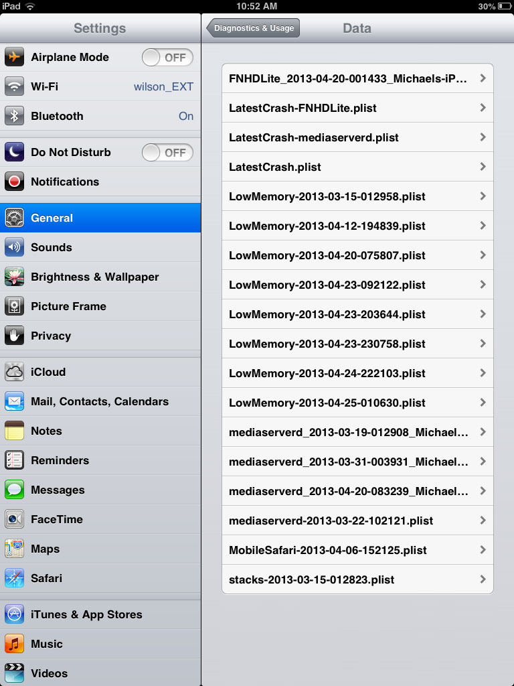Tap the FaceTime camera icon
Image resolution: width=514 pixels, height=686 pixels.
click(14, 519)
